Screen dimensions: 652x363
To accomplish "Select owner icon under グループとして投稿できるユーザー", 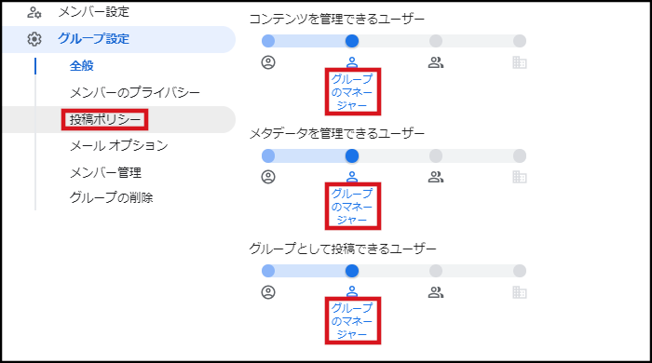I will coord(268,292).
